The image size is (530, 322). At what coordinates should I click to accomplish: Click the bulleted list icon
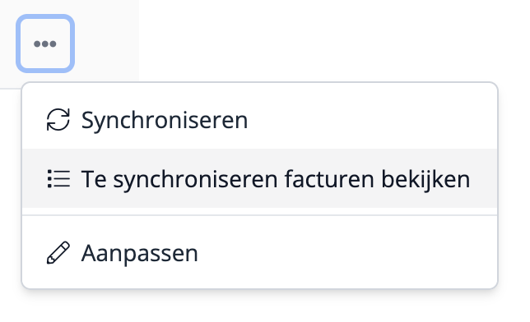click(58, 178)
